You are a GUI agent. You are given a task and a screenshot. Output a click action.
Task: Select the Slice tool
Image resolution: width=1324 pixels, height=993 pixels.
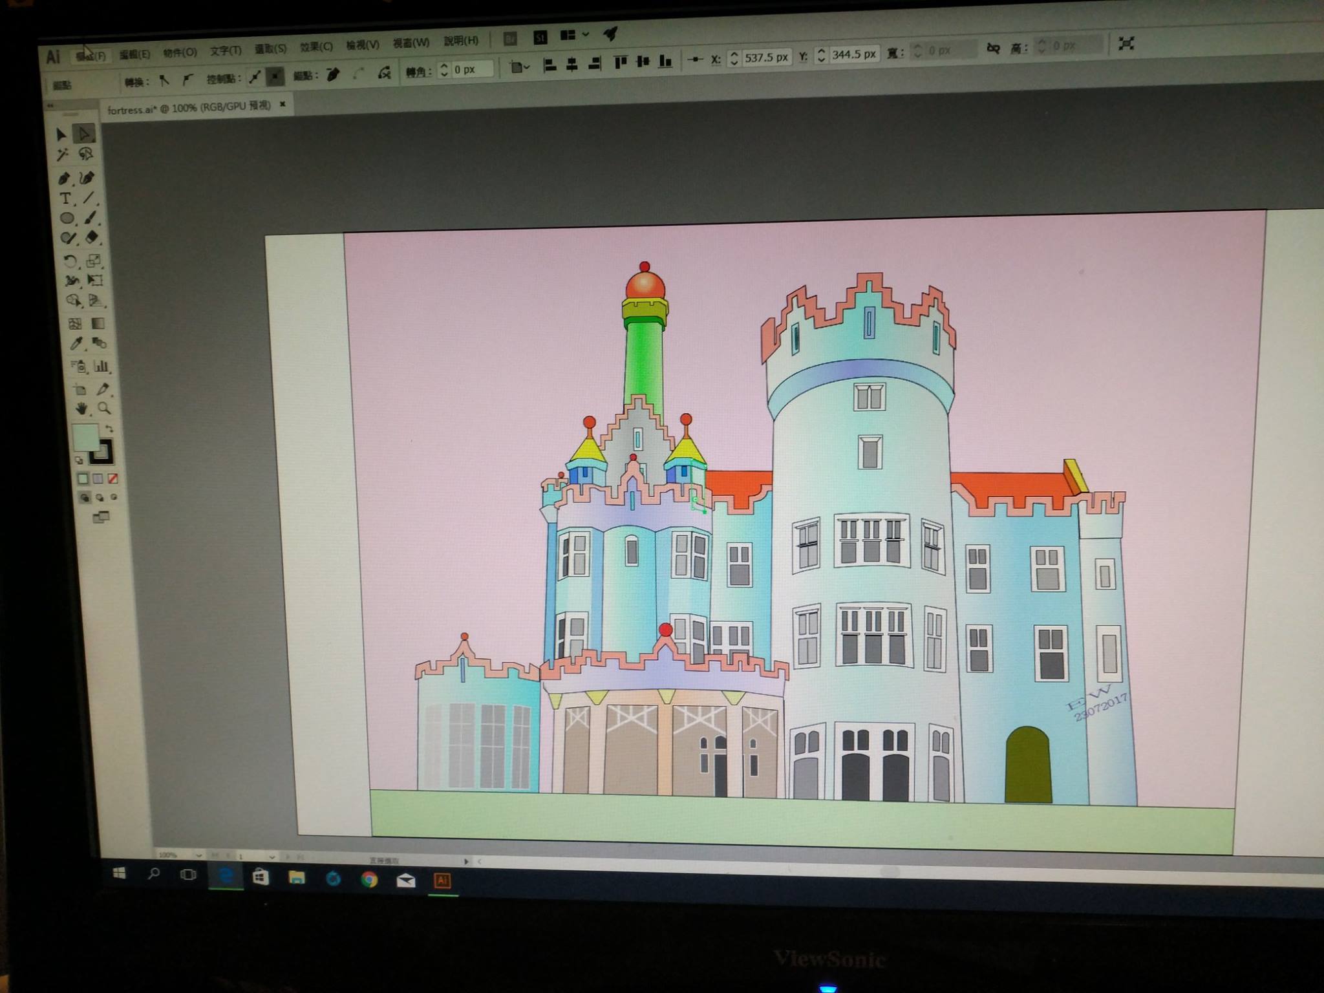(102, 389)
